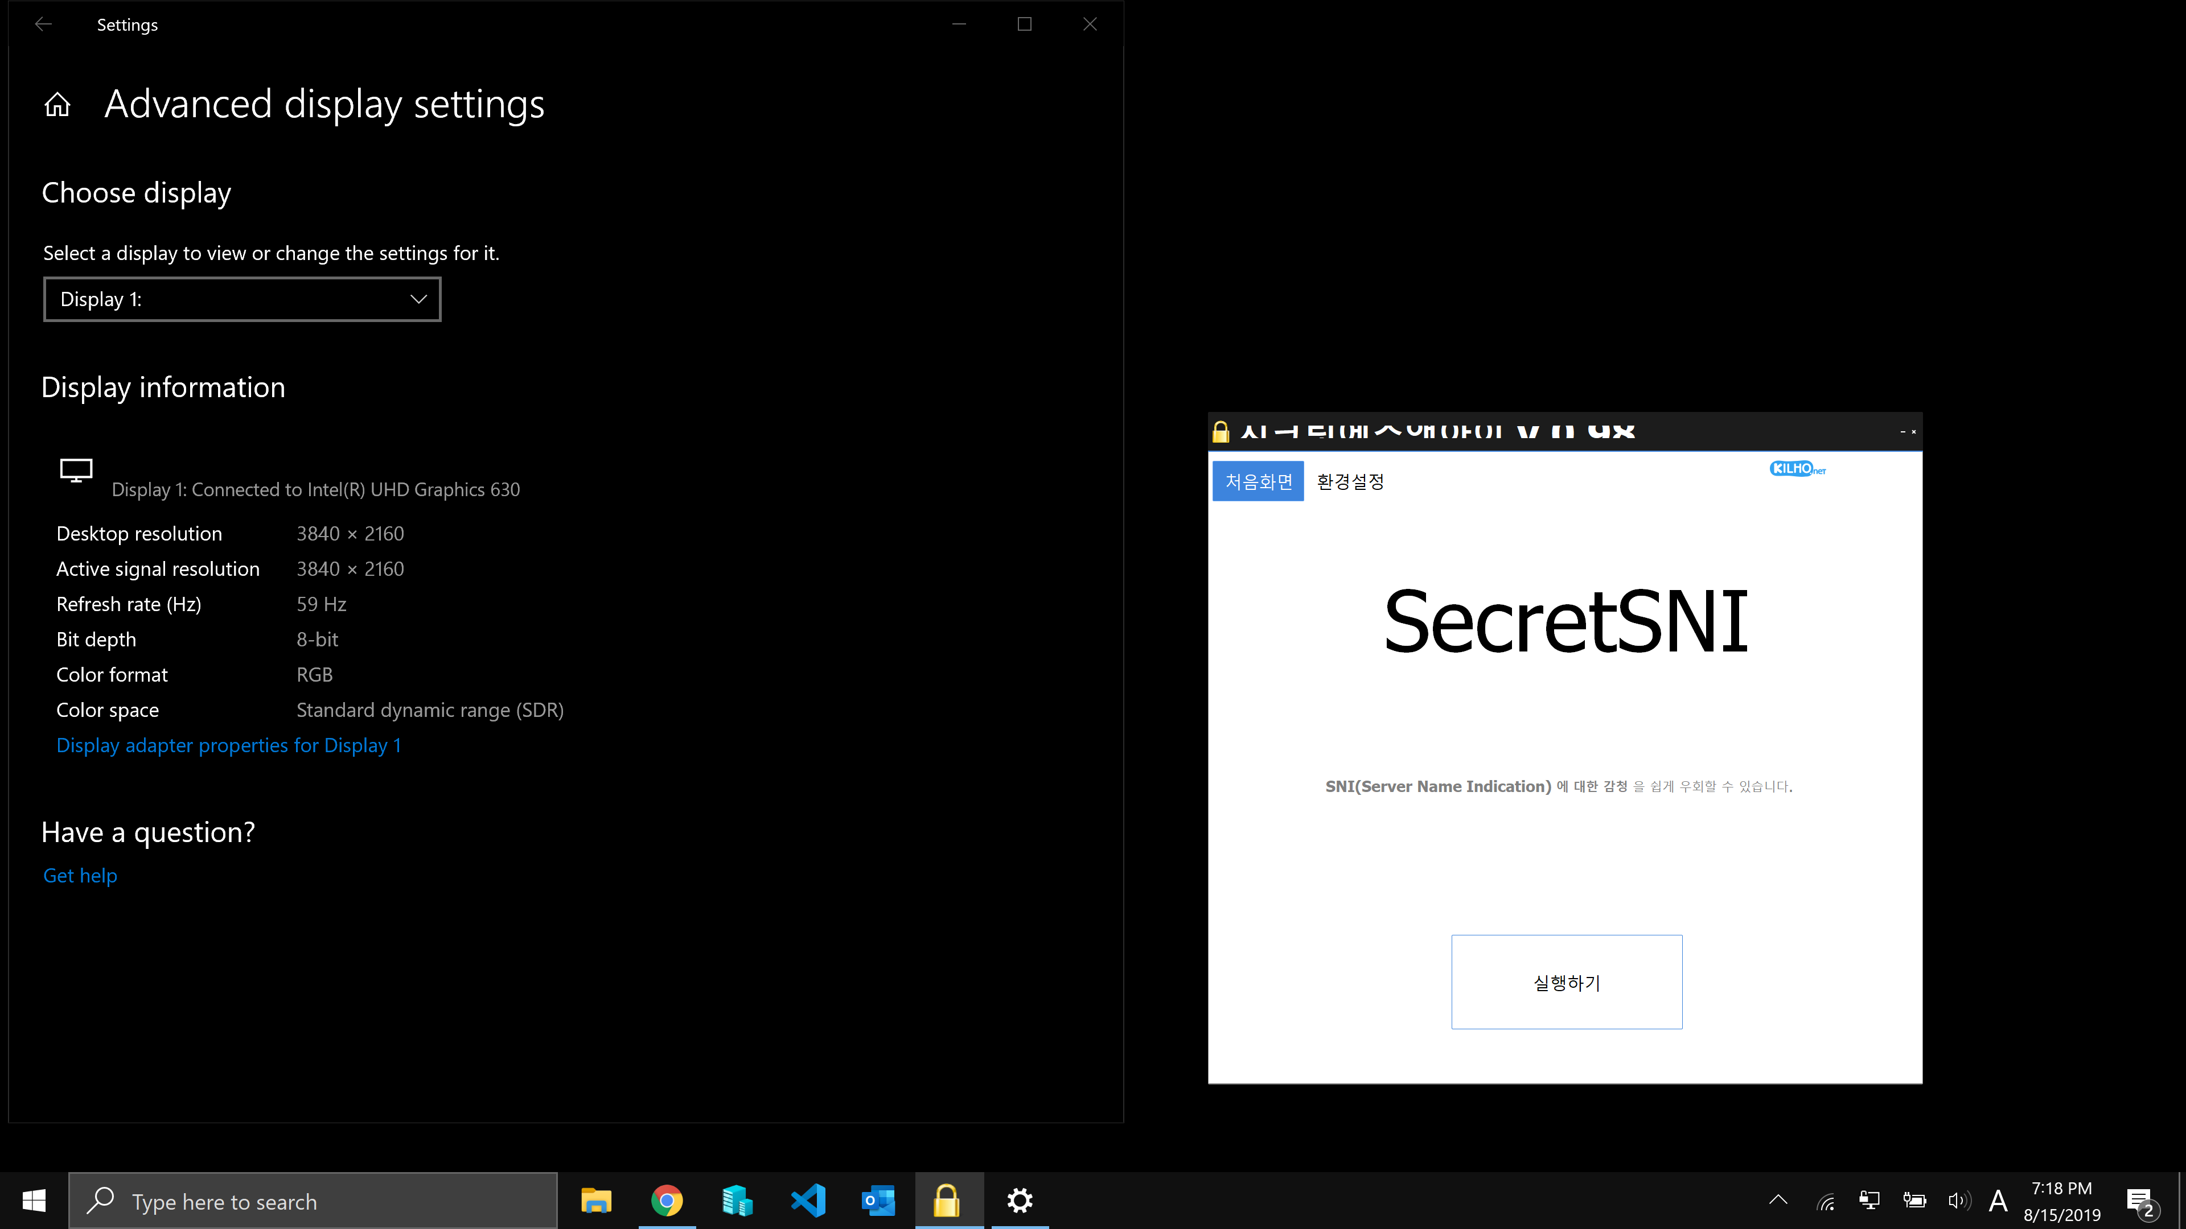Click the taskbar search box
The image size is (2186, 1229).
point(313,1201)
